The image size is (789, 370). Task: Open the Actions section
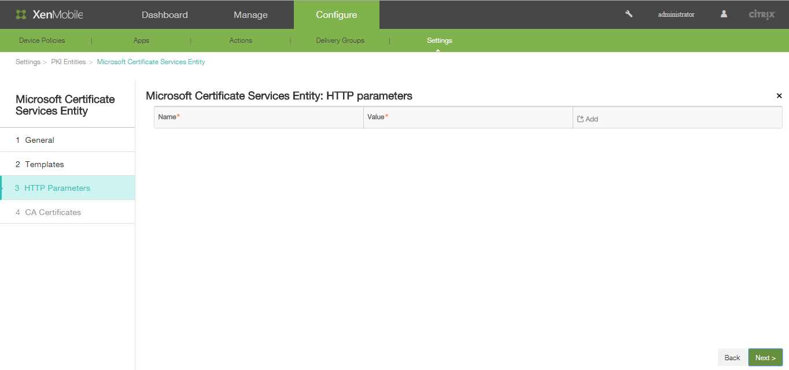[x=241, y=40]
